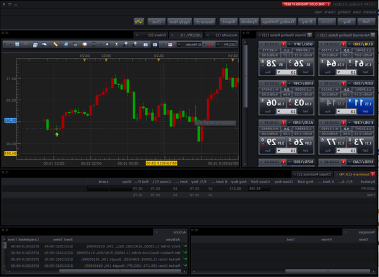Screen dimensions: 379x277
Task: Click USD/JPY Buy price tile 85 28
Action: coord(272,64)
